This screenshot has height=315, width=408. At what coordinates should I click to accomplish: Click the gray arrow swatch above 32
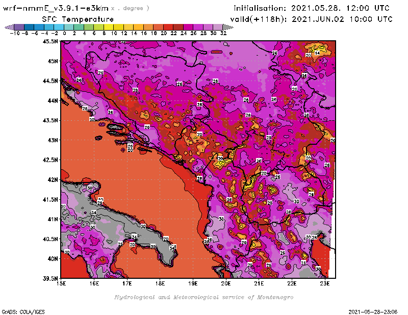[228, 27]
